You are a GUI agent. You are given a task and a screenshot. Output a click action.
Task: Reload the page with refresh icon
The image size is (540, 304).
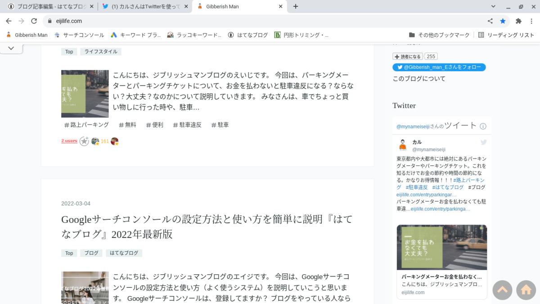tap(34, 21)
